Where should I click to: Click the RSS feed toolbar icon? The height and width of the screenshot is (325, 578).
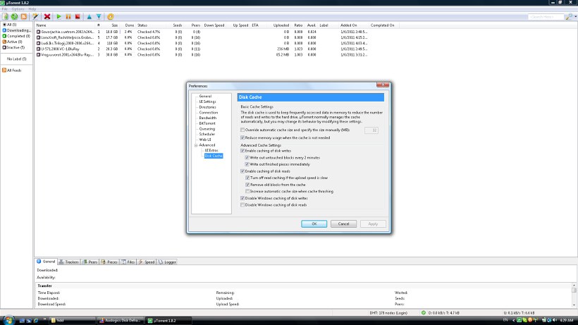click(25, 16)
